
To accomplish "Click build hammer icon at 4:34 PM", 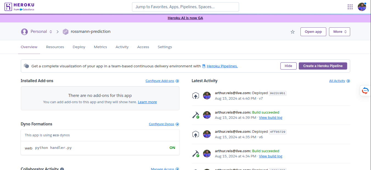I will tap(195, 154).
